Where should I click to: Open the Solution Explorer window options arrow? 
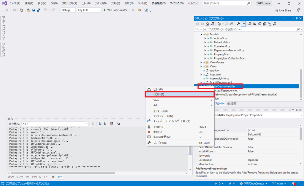pos(293,18)
